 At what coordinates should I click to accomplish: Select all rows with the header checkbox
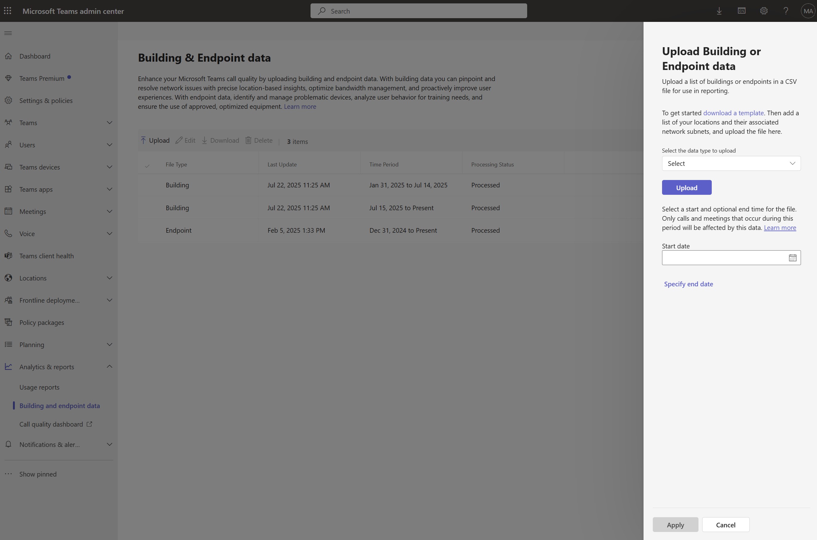click(x=148, y=165)
